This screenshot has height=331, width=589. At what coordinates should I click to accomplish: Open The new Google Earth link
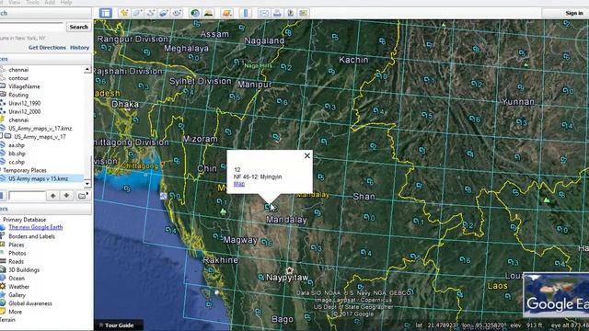(36, 227)
